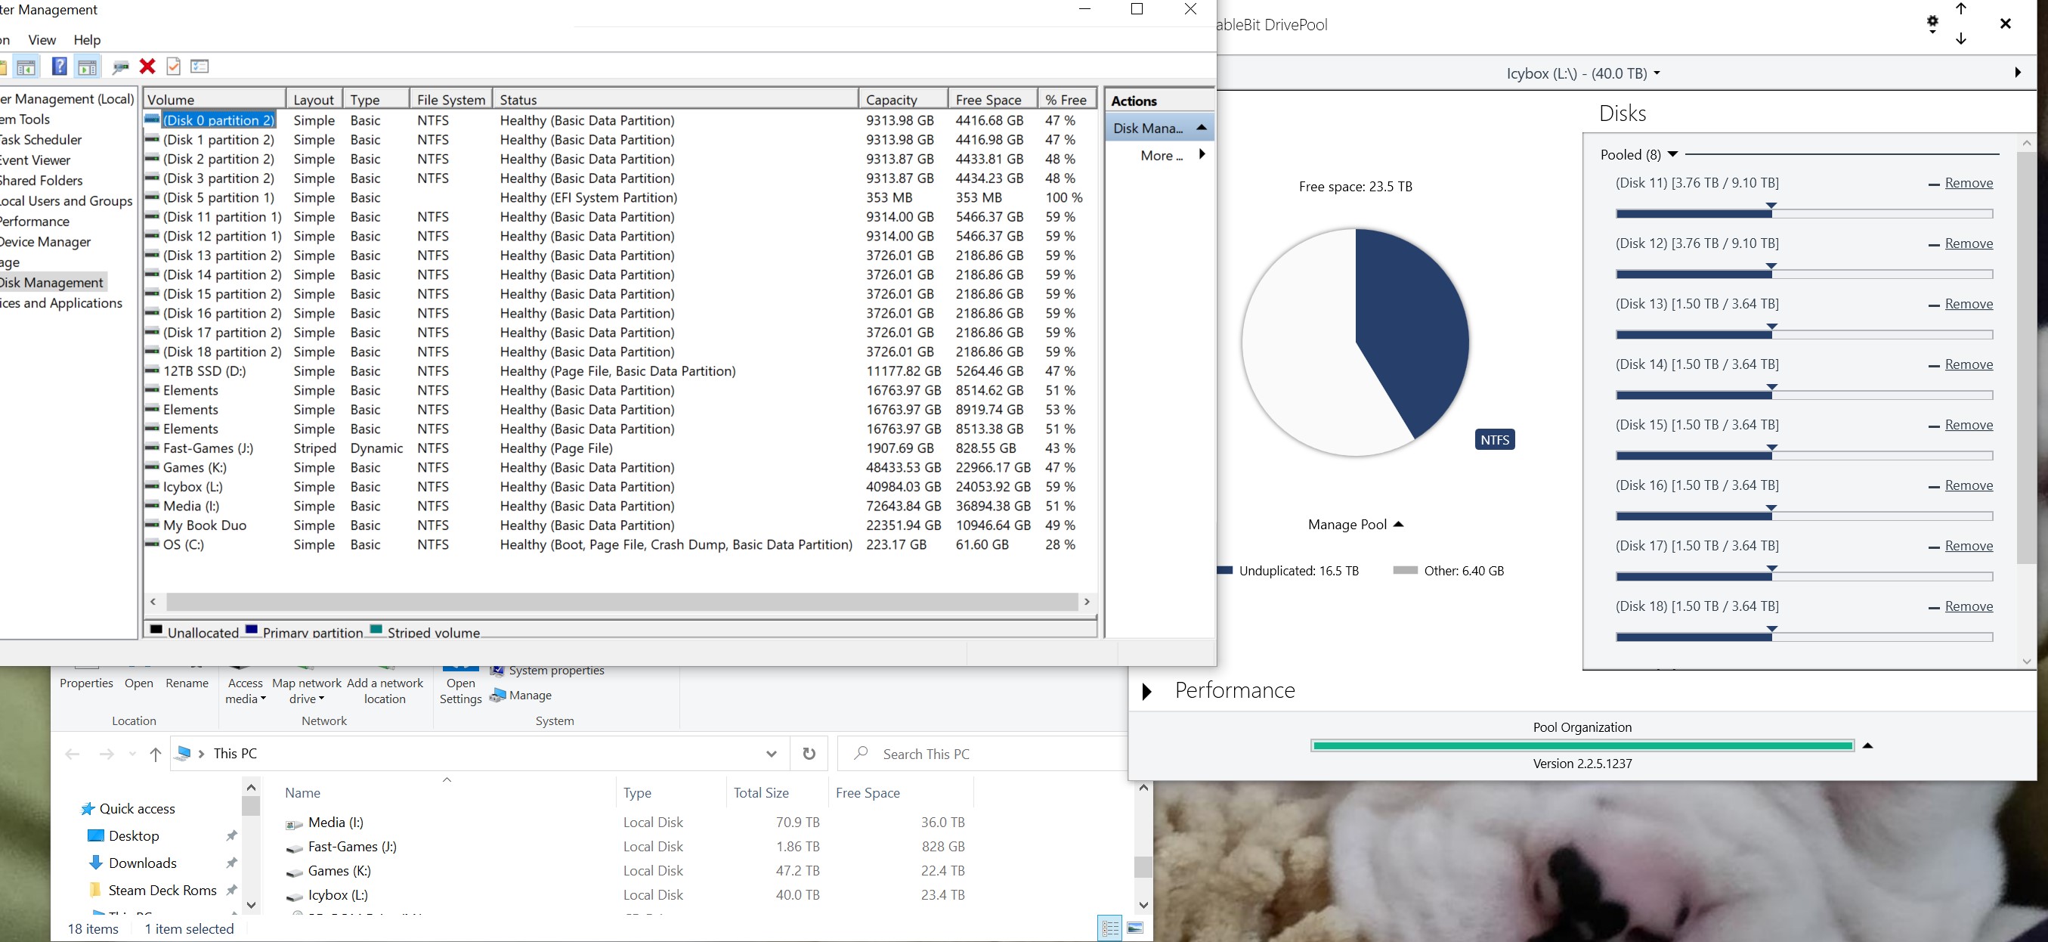Remove (Disk 13) from the pool
Image resolution: width=2048 pixels, height=942 pixels.
click(1969, 304)
